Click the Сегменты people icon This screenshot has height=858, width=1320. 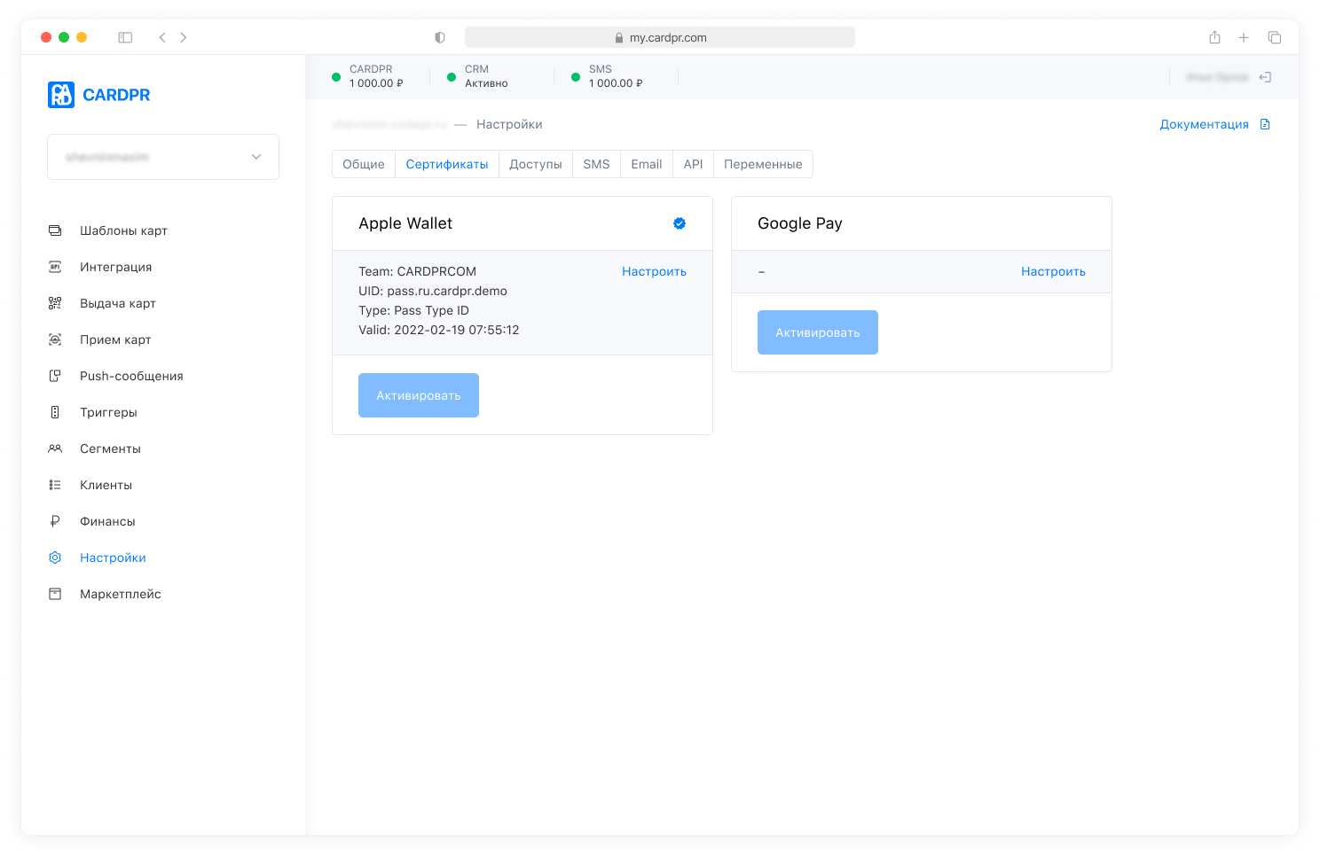[55, 448]
